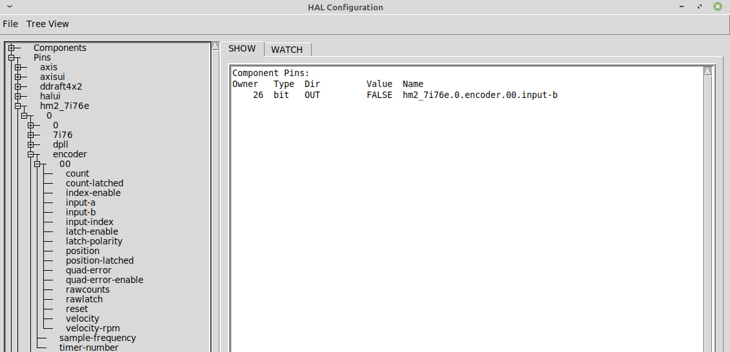Select the position pin in tree
Viewport: 730px width, 352px height.
coord(83,251)
